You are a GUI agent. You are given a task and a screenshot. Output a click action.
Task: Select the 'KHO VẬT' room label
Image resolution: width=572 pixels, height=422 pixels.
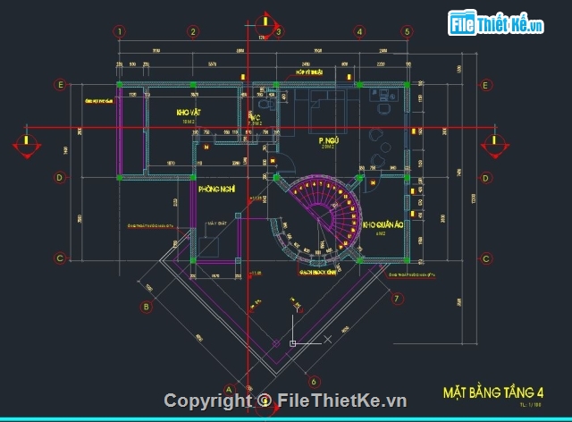click(x=189, y=113)
